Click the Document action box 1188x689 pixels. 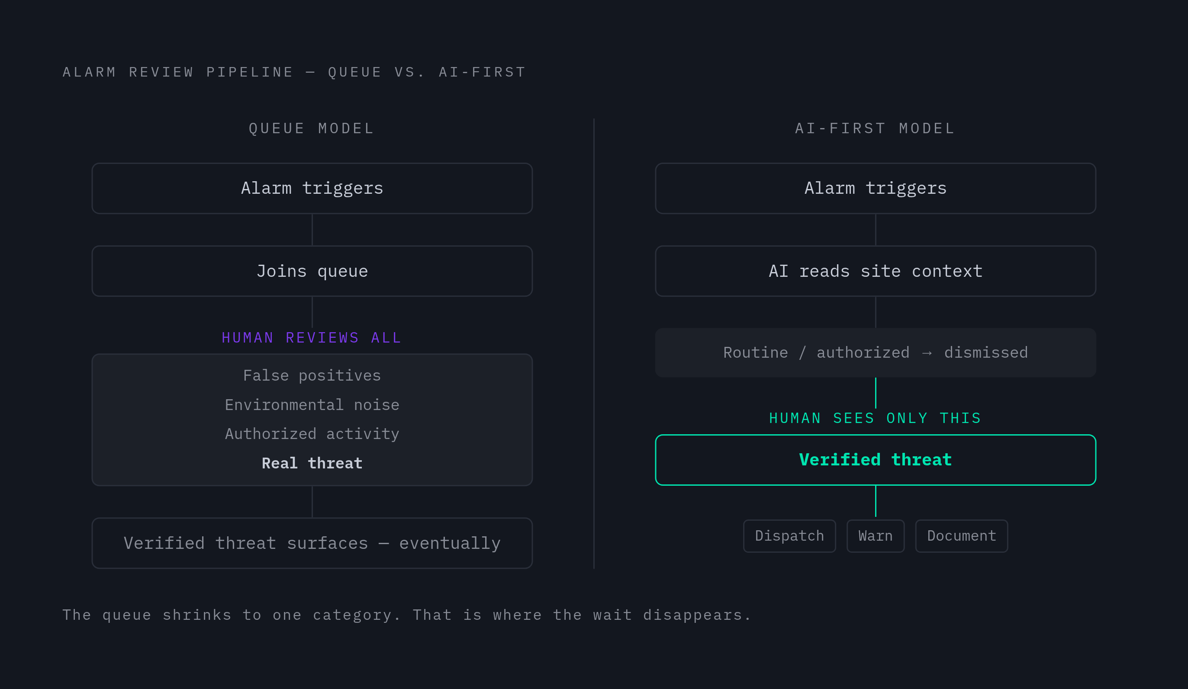tap(961, 536)
